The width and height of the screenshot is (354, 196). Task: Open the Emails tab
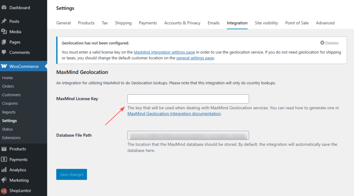[x=214, y=23]
